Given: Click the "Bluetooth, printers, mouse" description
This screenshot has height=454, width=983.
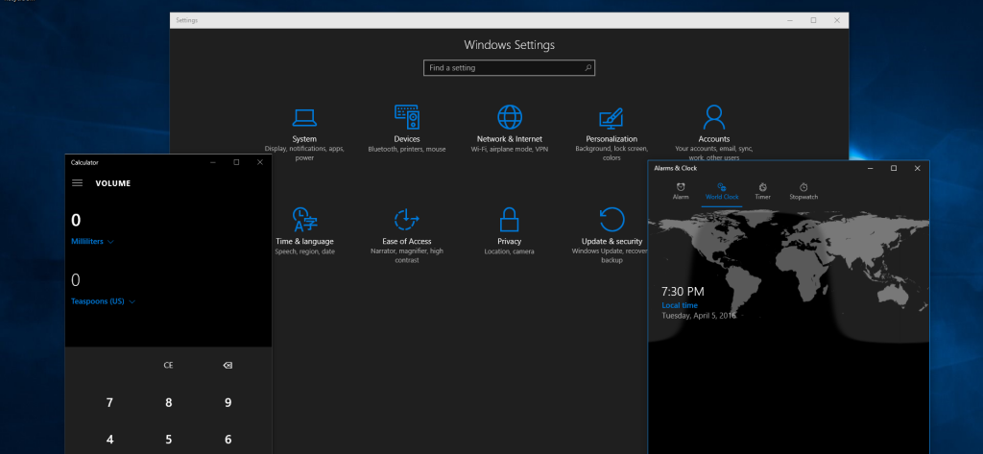Looking at the screenshot, I should pos(407,149).
